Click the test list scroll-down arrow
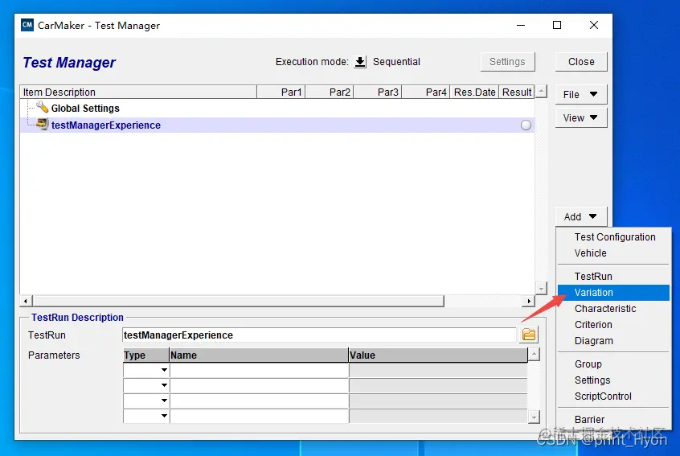Screen dimensions: 680x456 (x=541, y=288)
